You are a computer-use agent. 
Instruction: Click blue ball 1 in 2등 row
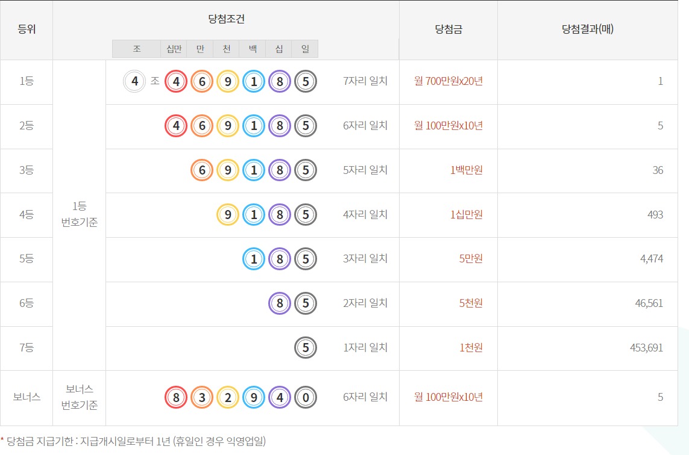click(254, 126)
